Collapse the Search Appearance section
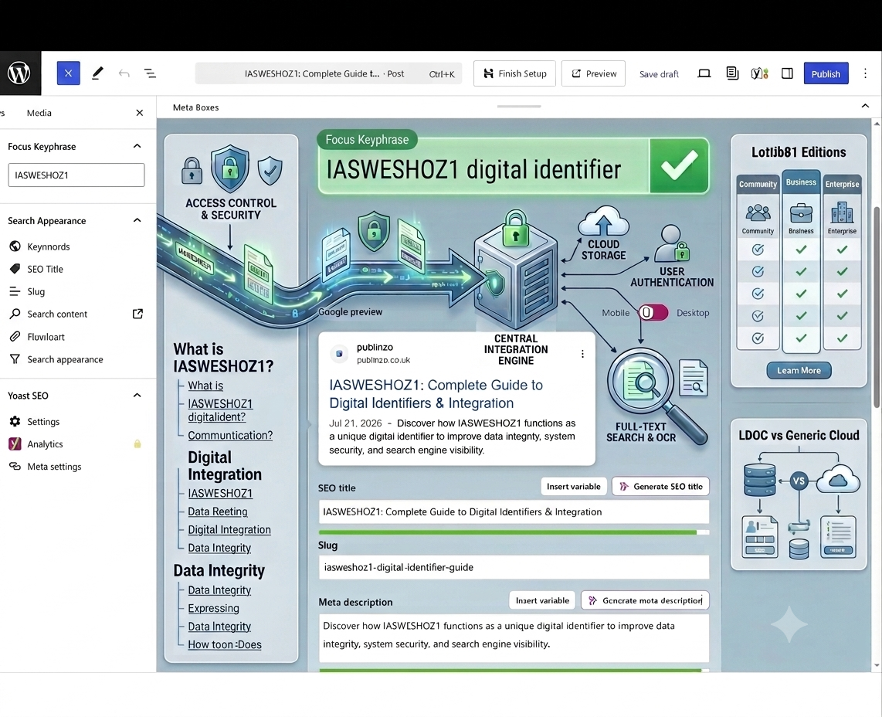 tap(137, 221)
